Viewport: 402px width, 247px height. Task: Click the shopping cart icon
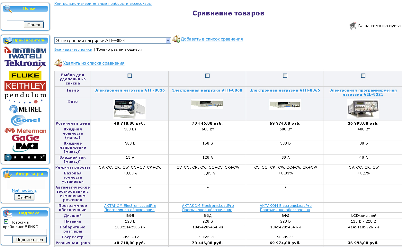click(x=353, y=26)
